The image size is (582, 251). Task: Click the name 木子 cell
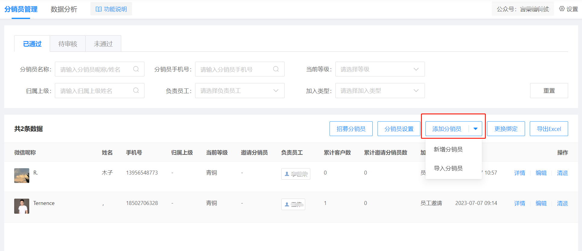[x=107, y=173]
